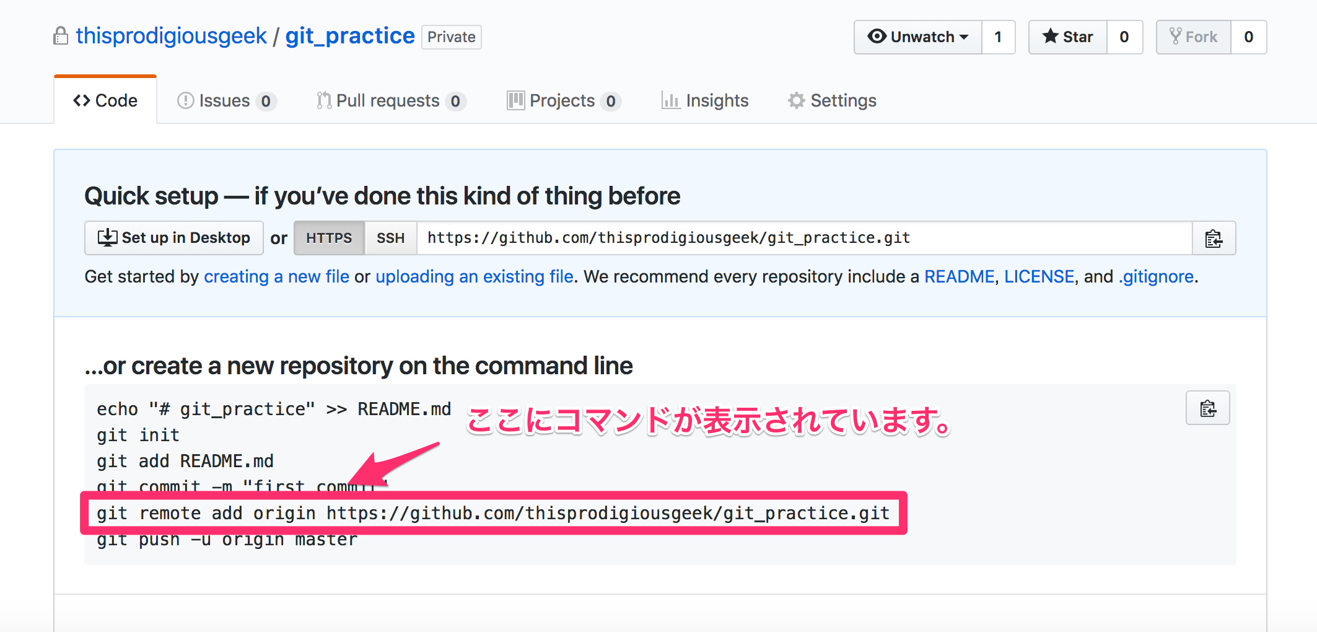Image resolution: width=1317 pixels, height=632 pixels.
Task: Follow the creating a new file link
Action: pos(276,276)
